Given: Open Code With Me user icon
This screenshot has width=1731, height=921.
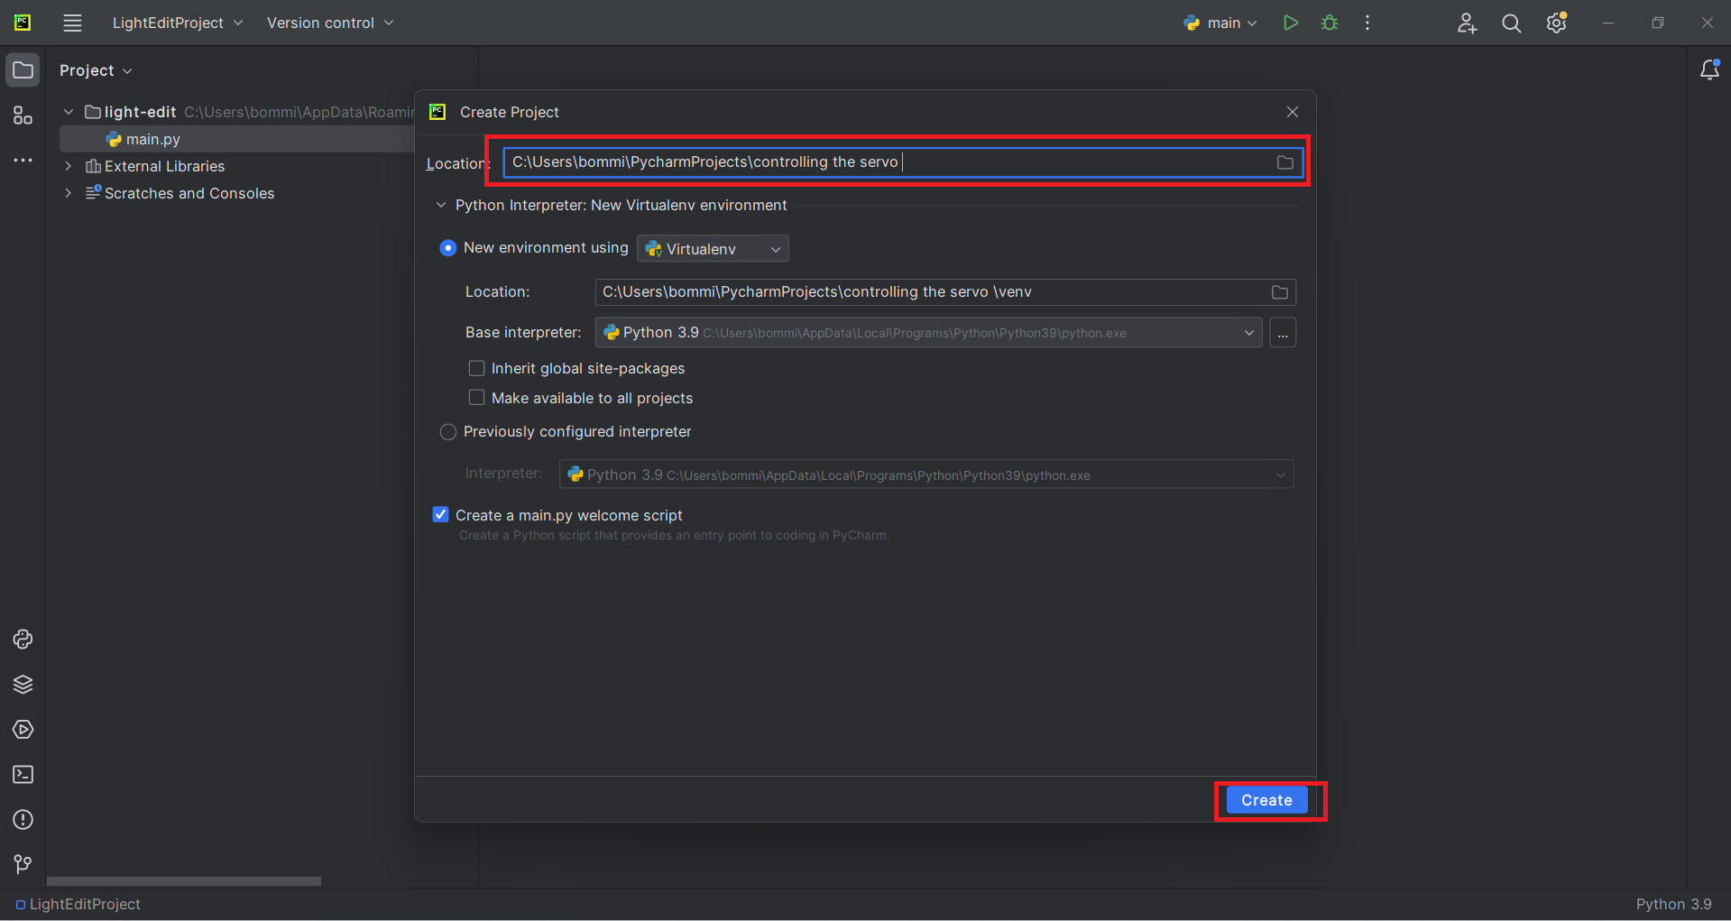Looking at the screenshot, I should (1467, 23).
